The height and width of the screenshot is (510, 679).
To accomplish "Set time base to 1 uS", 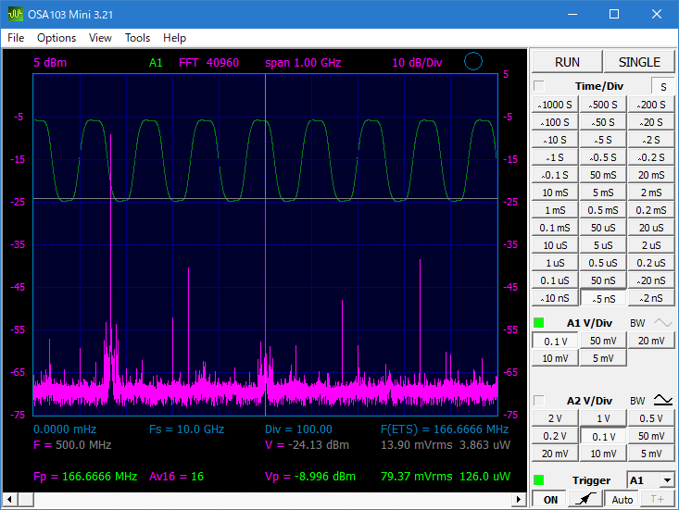I will click(x=555, y=263).
